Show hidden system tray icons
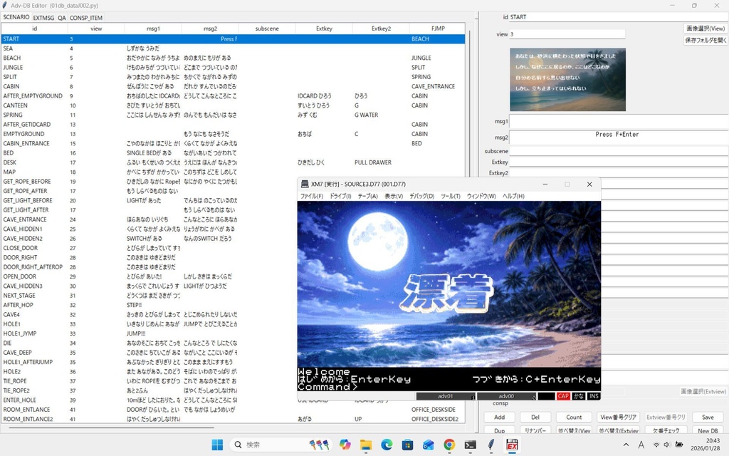729x456 pixels. click(626, 445)
